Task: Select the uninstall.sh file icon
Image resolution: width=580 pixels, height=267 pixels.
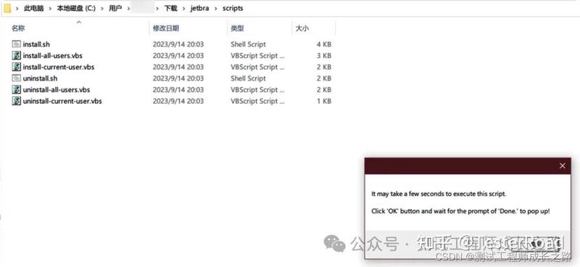Action: (x=16, y=78)
